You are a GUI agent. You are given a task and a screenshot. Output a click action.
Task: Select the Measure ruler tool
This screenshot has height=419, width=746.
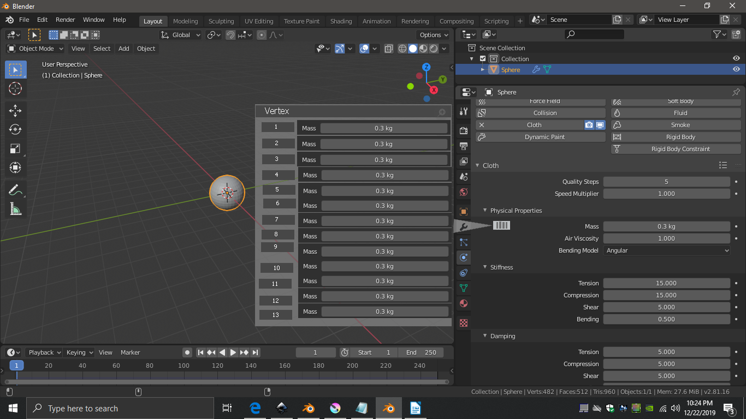(15, 209)
